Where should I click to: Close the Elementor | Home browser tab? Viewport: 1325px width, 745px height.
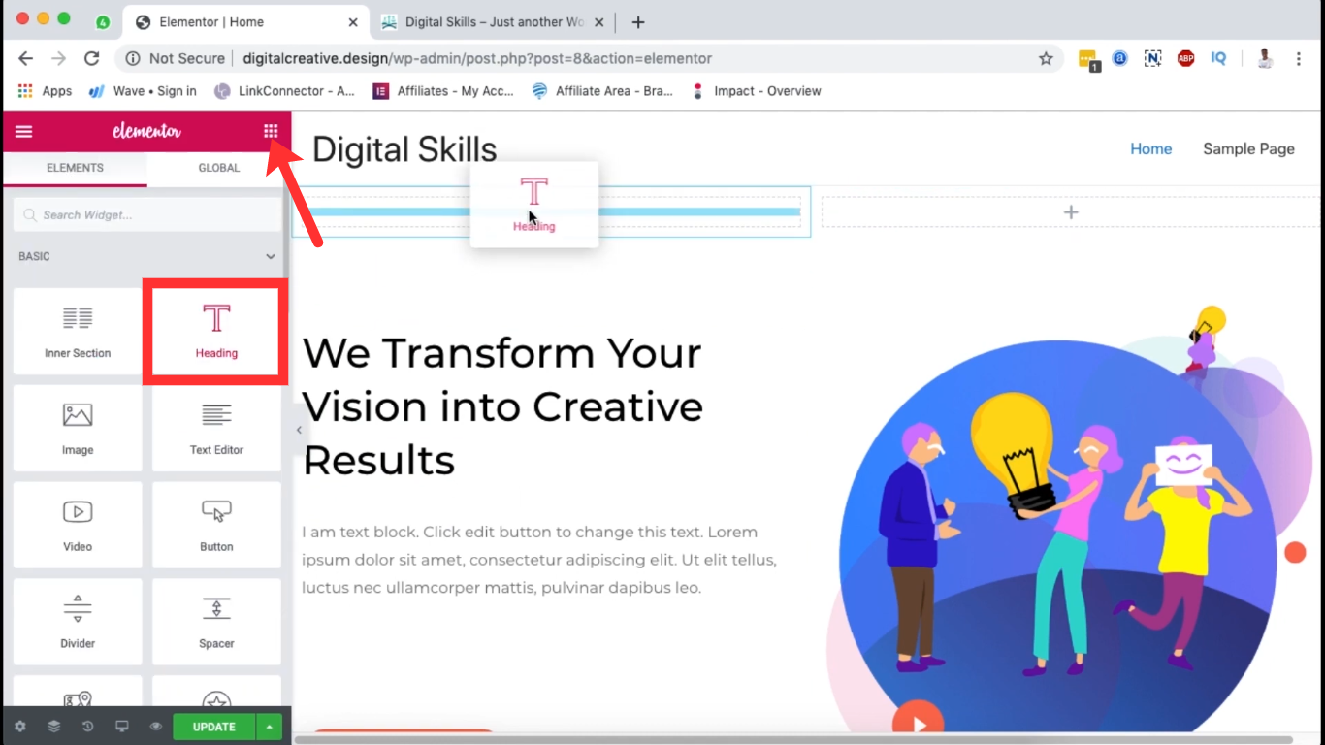click(x=352, y=21)
